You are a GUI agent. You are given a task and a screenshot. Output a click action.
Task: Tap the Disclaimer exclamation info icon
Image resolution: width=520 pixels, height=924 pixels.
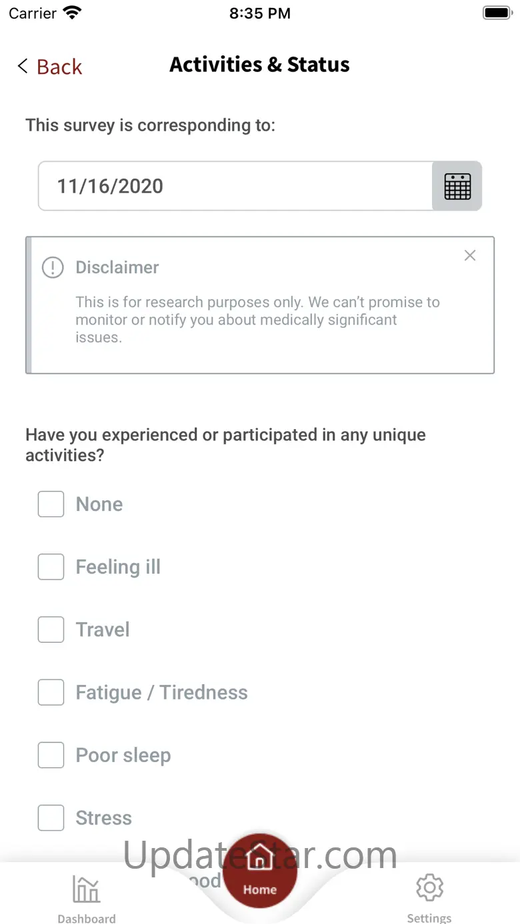[x=53, y=268]
